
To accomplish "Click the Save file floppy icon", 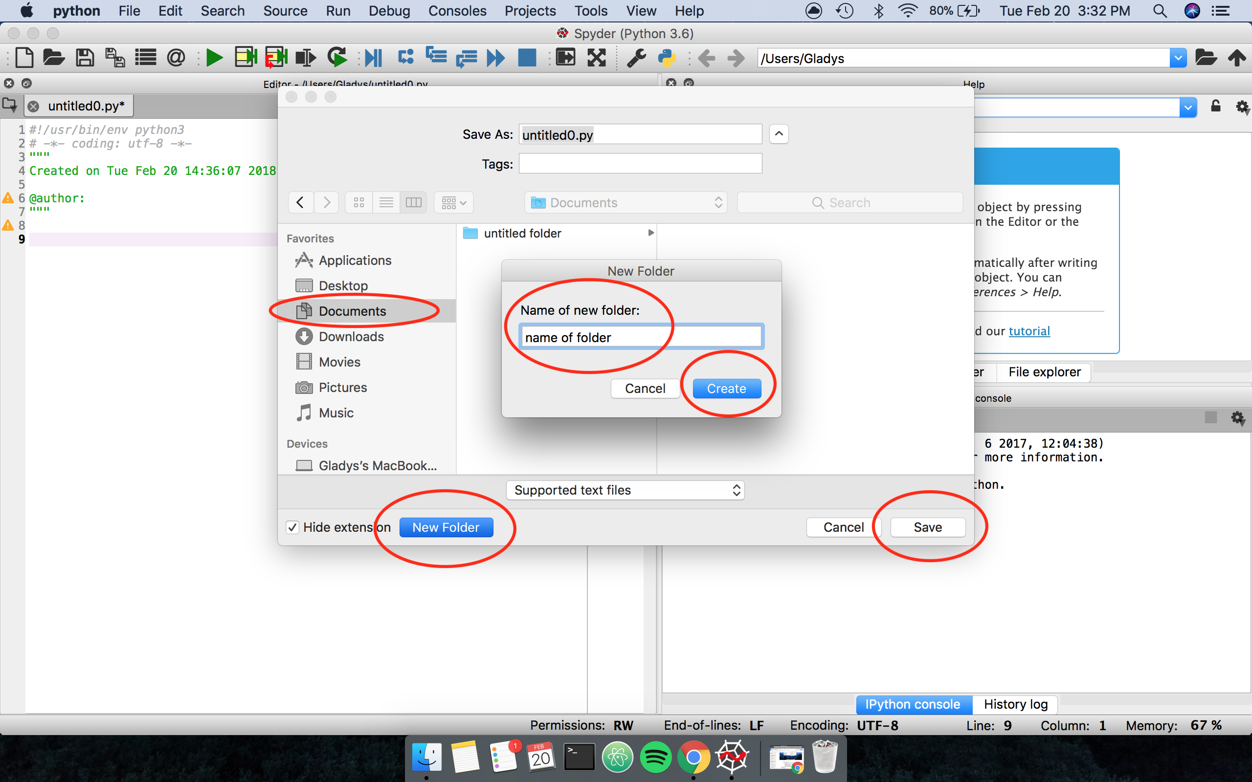I will [85, 57].
